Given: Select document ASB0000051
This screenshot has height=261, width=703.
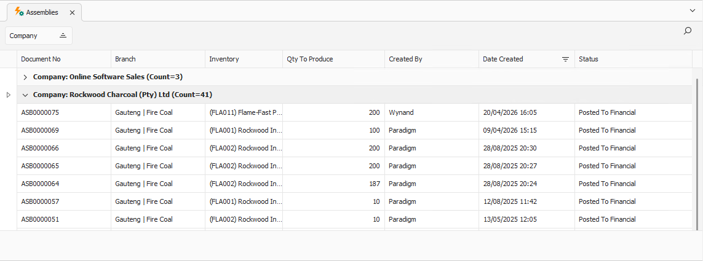Looking at the screenshot, I should tap(40, 220).
